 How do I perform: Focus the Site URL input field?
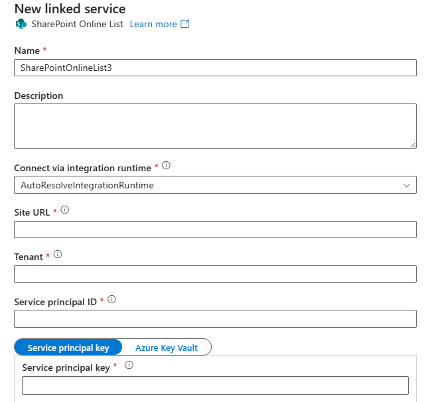point(215,230)
